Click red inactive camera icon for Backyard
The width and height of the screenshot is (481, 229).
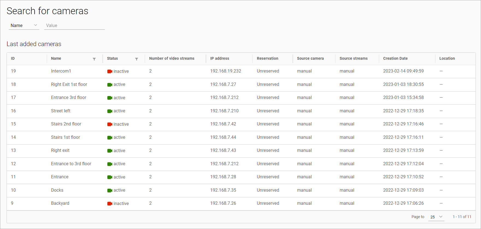coord(110,204)
